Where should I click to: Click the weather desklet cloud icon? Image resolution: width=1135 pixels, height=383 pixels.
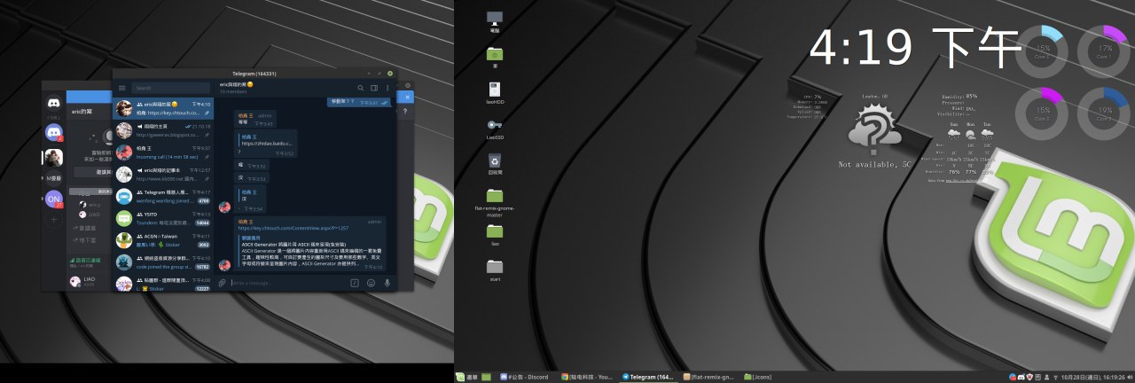pyautogui.click(x=874, y=128)
